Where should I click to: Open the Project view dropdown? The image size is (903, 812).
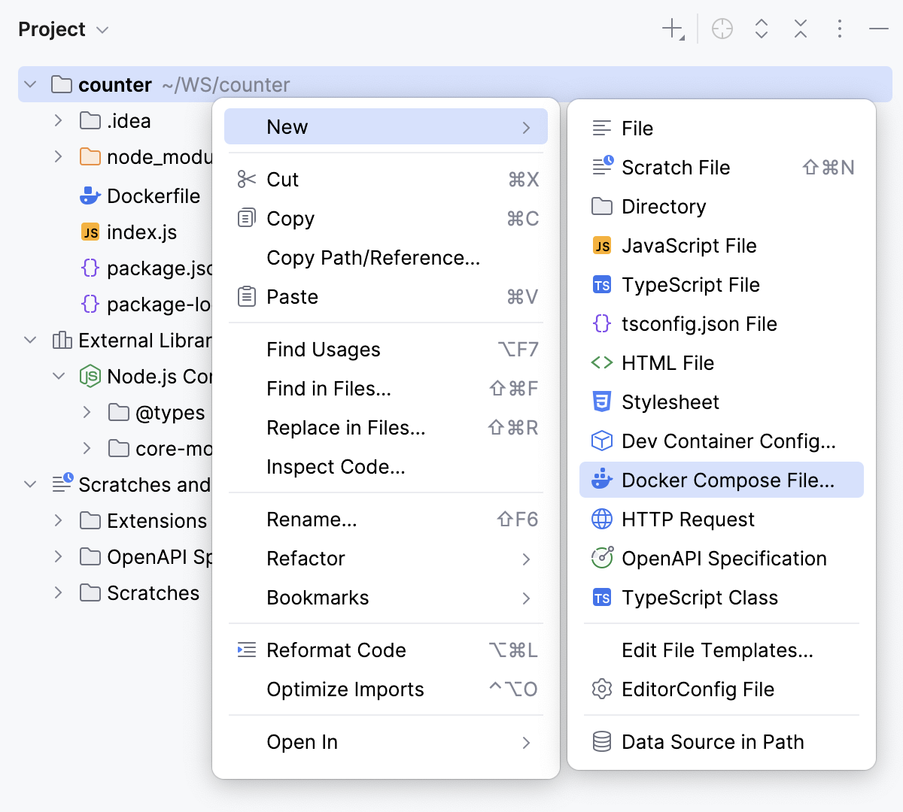[x=64, y=29]
